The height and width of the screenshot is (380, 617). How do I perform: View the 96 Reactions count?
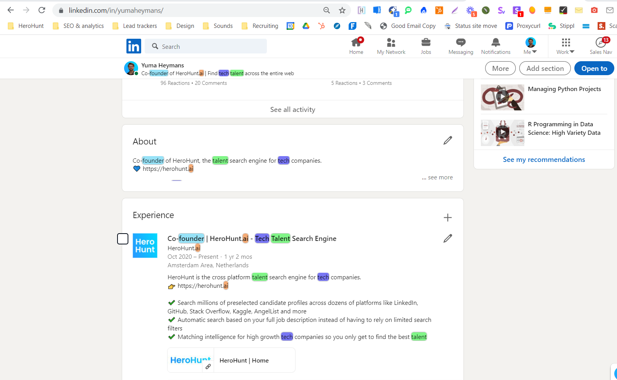(175, 83)
